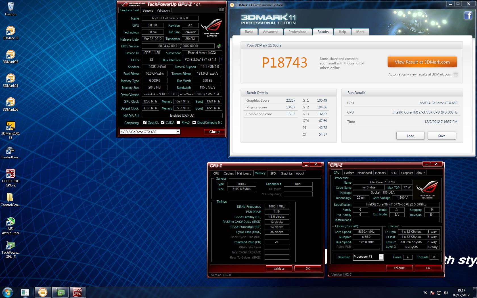The image size is (477, 298).
Task: Switch to the Validation tab in GPU-Z
Action: [x=163, y=11]
